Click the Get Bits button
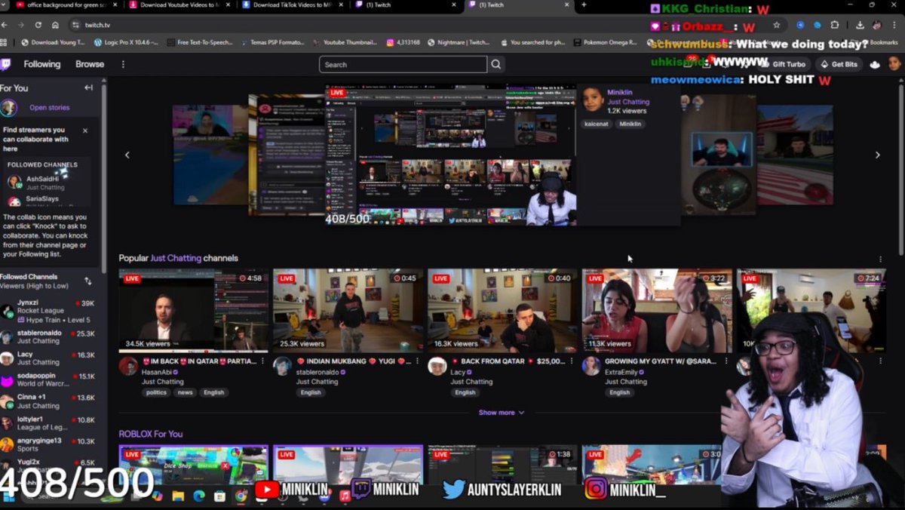905x510 pixels. click(x=839, y=64)
